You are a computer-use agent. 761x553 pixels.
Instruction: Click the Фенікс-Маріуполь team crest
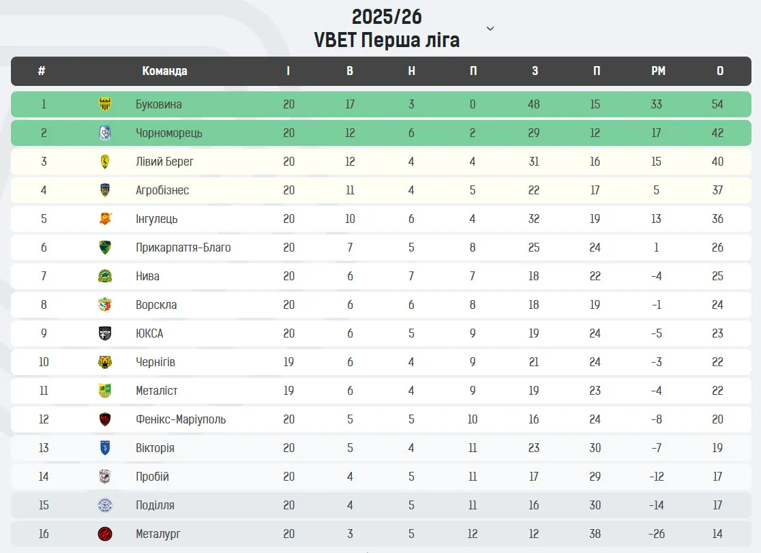click(105, 419)
